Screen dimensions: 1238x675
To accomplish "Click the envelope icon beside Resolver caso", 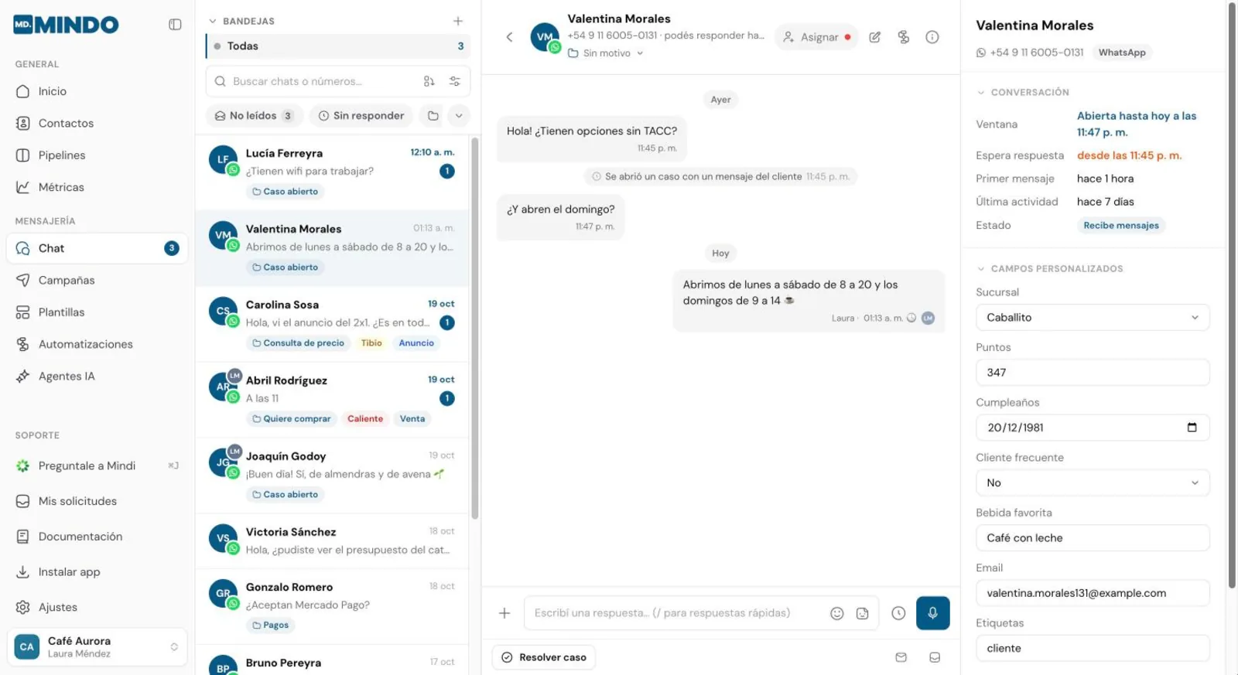I will [x=901, y=657].
